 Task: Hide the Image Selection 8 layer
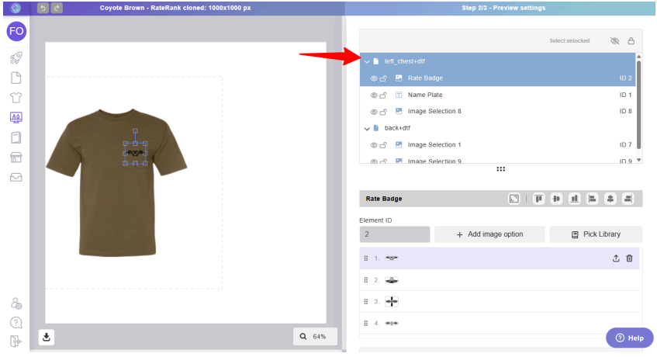coord(373,112)
